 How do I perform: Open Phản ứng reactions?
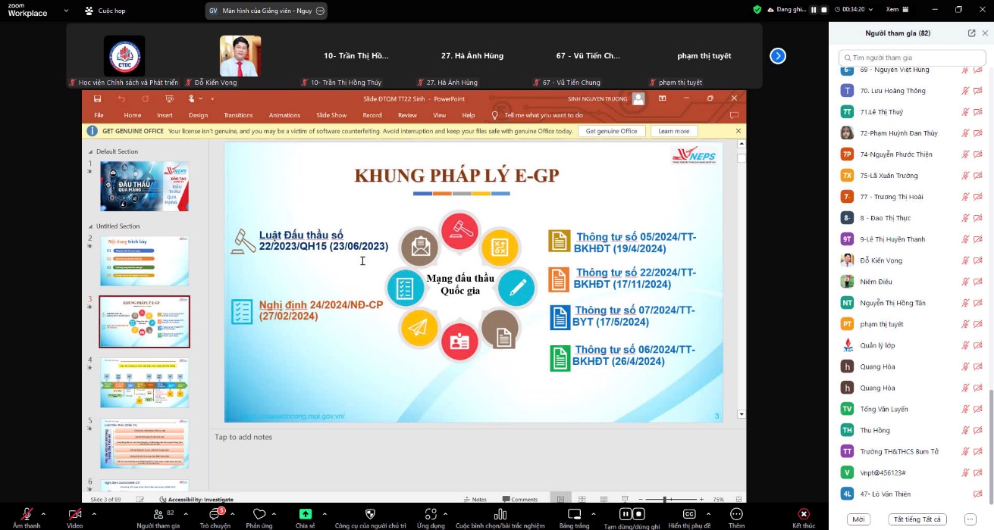pos(259,514)
